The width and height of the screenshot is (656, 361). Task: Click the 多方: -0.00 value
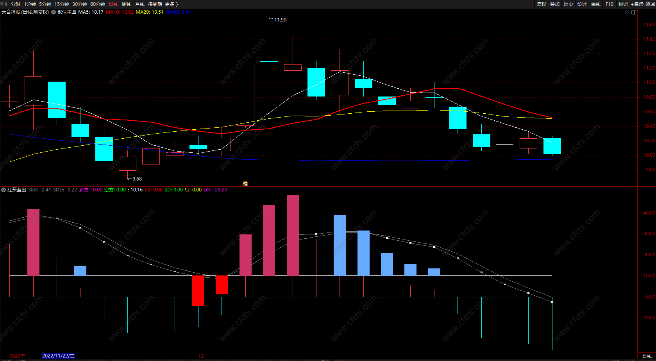tap(91, 190)
